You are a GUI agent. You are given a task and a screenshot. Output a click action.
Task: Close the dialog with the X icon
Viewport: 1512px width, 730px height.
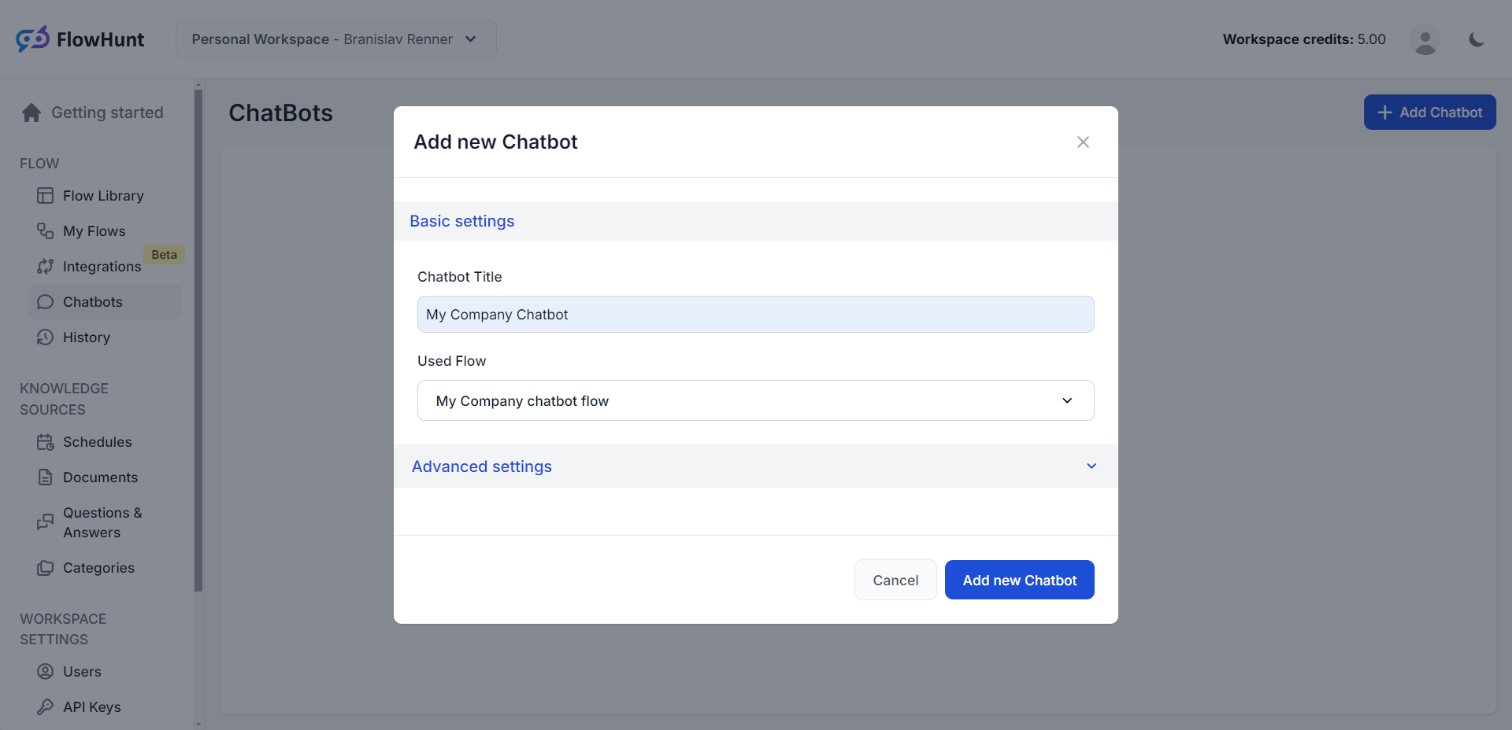point(1083,142)
